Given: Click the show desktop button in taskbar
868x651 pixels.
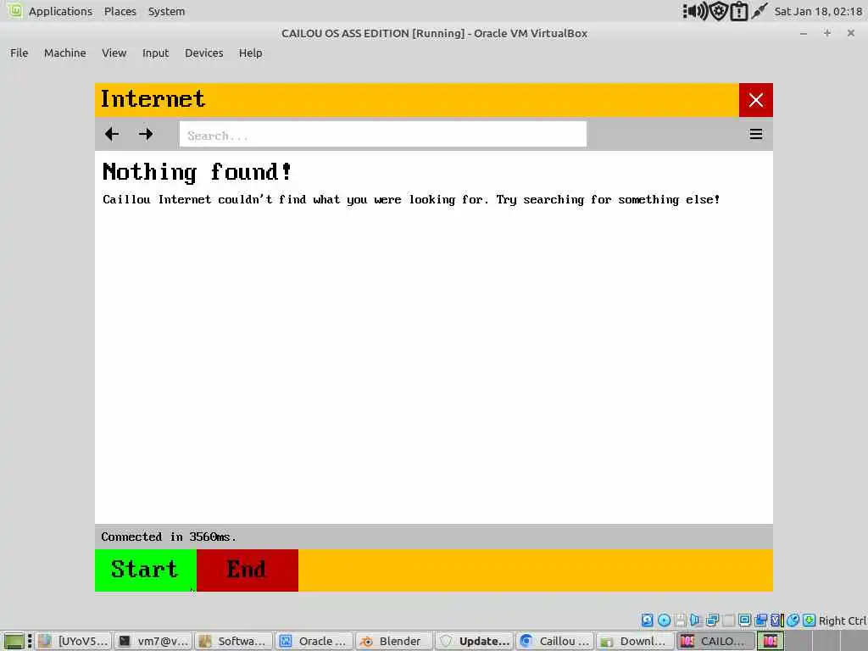Looking at the screenshot, I should 14,641.
